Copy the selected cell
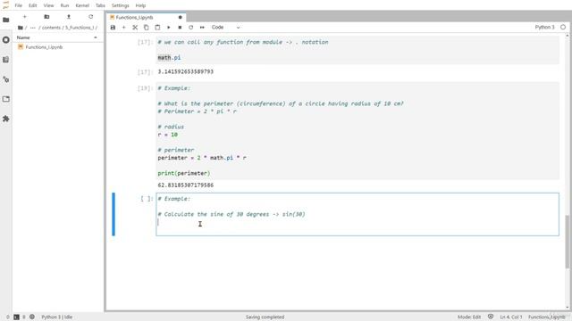 point(146,28)
